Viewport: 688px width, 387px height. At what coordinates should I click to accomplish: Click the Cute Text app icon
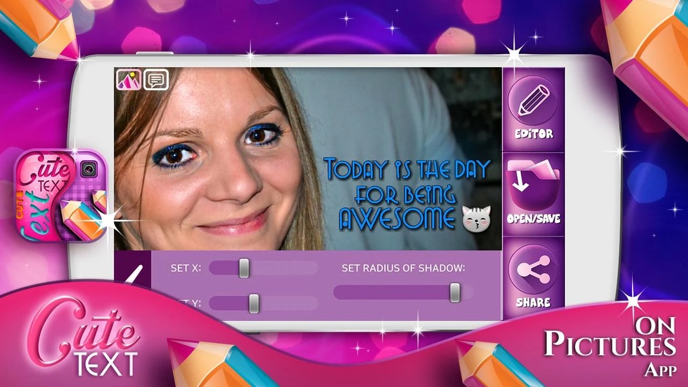[x=61, y=196]
